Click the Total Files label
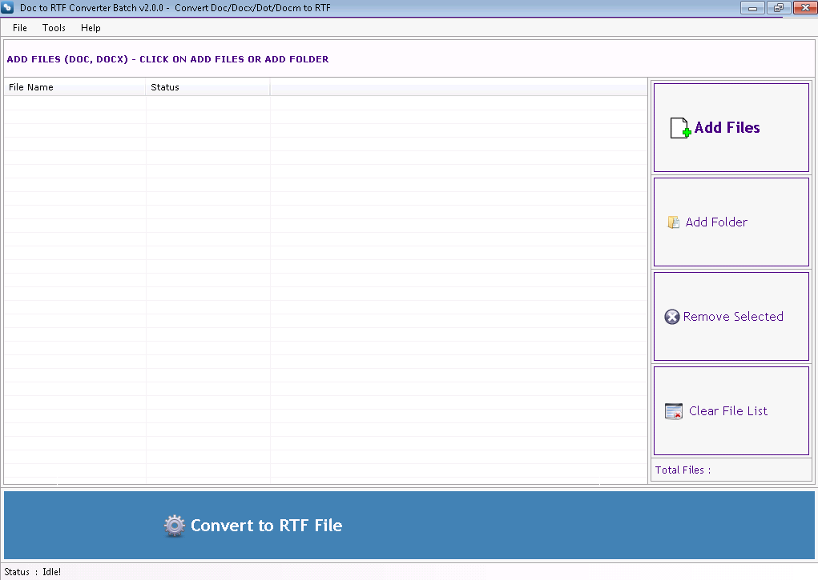This screenshot has height=580, width=818. 683,470
